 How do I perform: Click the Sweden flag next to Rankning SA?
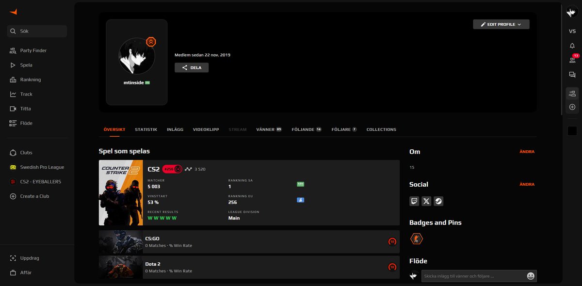(x=300, y=184)
